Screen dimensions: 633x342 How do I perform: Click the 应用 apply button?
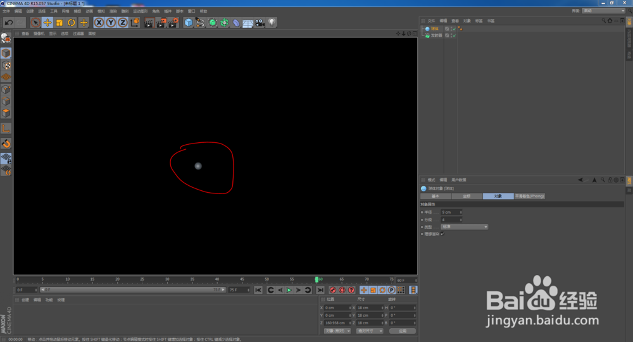click(x=403, y=331)
